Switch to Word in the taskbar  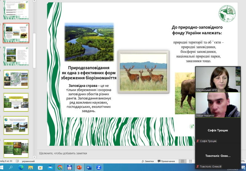[89, 168]
